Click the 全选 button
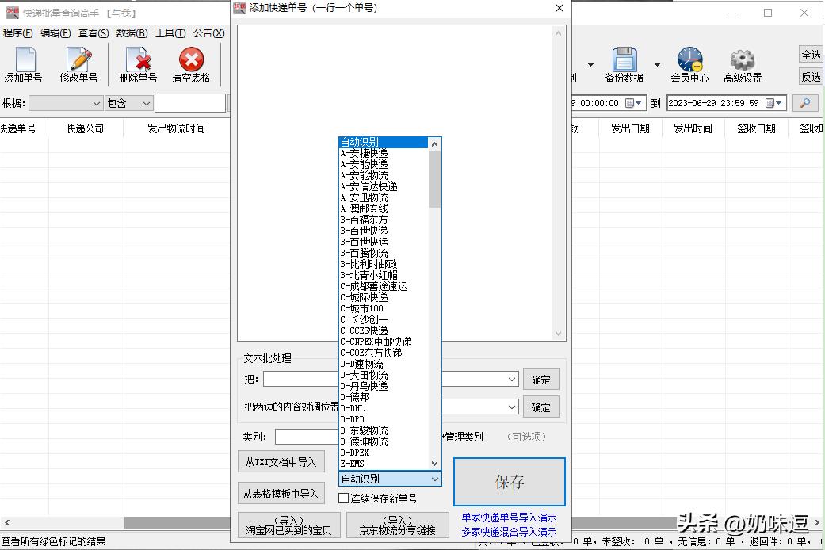This screenshot has width=825, height=550. pyautogui.click(x=810, y=55)
